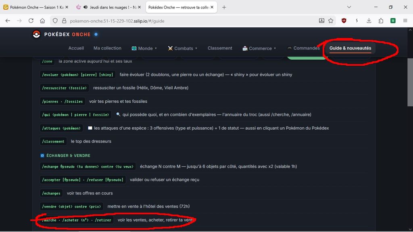Click the /marche · /acheter · /retirer chip
The height and width of the screenshot is (232, 413).
pyautogui.click(x=77, y=220)
